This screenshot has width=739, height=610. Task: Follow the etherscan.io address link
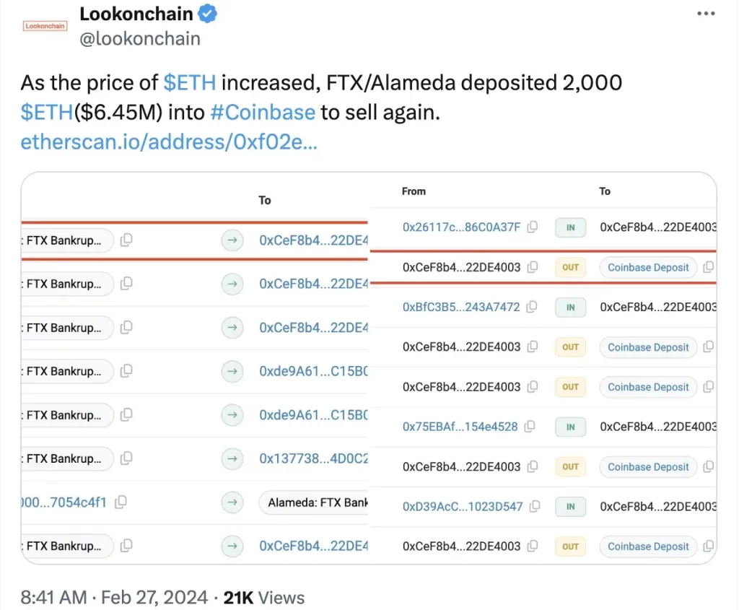click(169, 141)
